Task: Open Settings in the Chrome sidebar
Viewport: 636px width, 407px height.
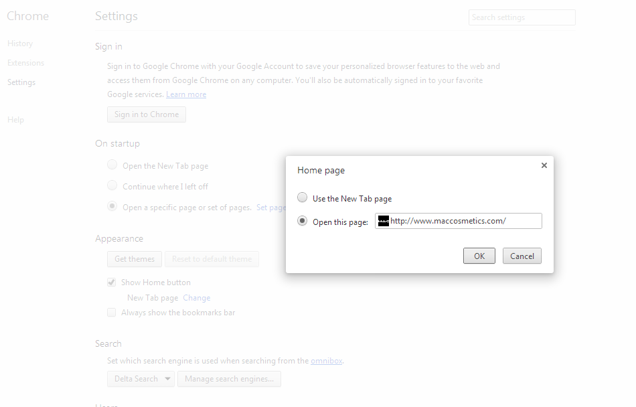Action: point(21,82)
